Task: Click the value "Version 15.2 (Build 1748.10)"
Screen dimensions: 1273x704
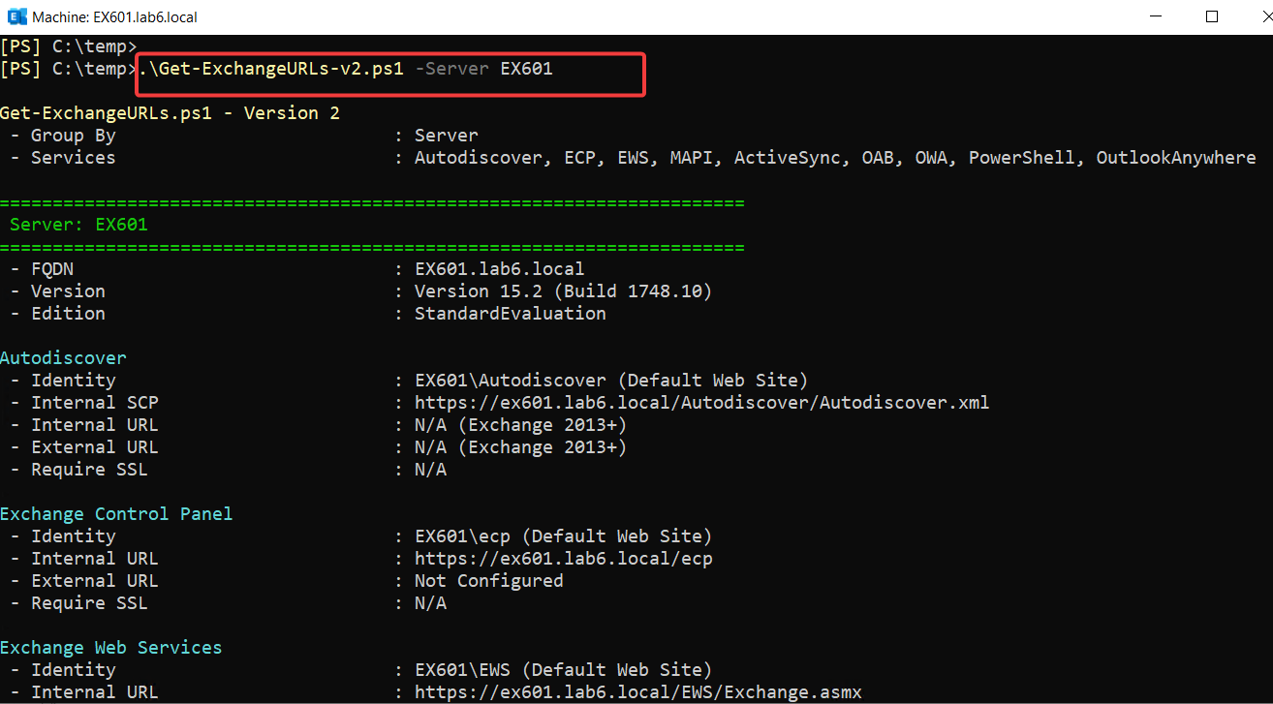Action: (x=563, y=291)
